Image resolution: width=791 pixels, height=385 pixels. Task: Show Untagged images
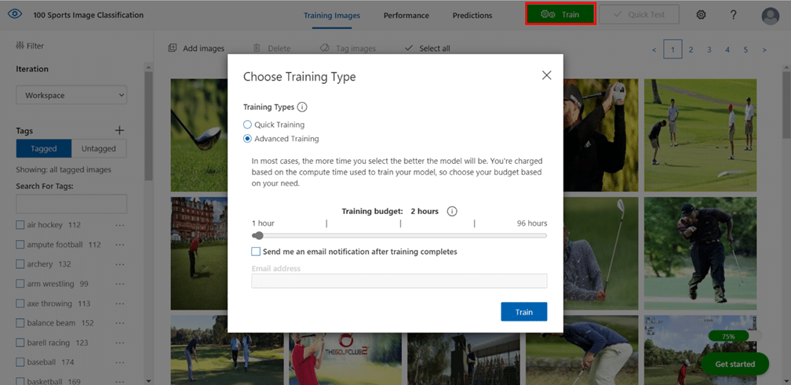[99, 149]
